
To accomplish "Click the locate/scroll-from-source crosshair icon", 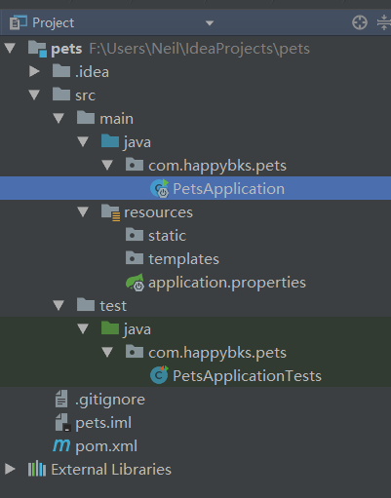I will pos(360,22).
